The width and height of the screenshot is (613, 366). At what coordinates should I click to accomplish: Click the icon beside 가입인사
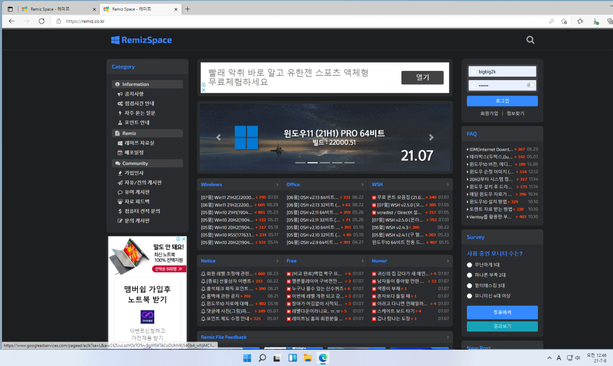[x=120, y=173]
